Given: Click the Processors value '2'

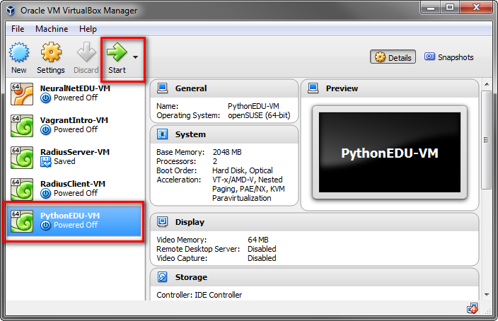Looking at the screenshot, I should pos(215,161).
